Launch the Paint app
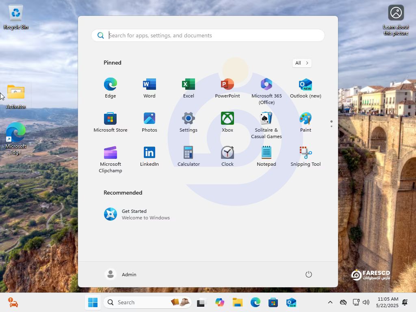 (305, 122)
